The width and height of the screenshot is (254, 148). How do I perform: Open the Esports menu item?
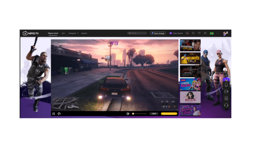click(84, 33)
